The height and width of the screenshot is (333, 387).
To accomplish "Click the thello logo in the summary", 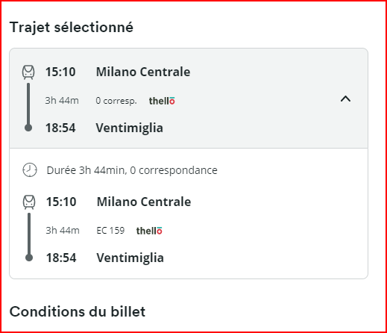I will pyautogui.click(x=162, y=101).
